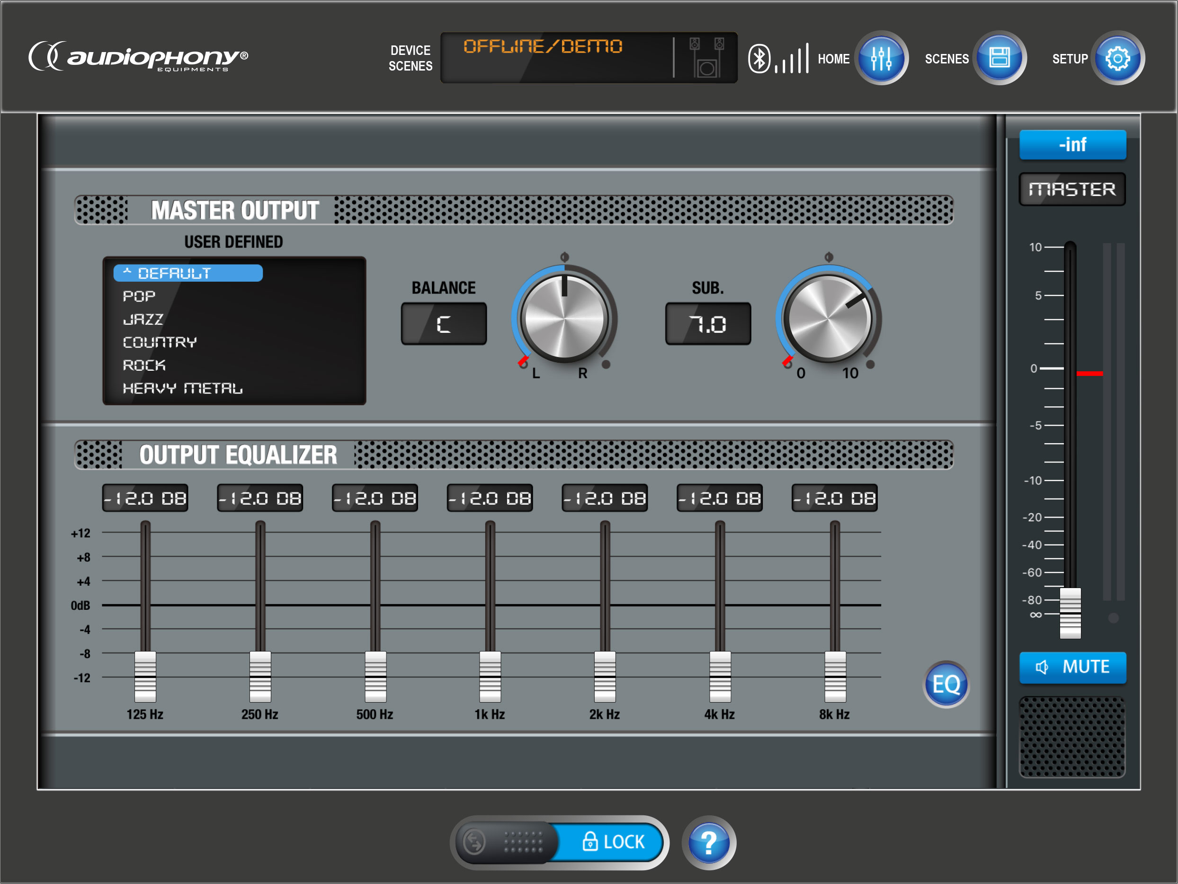
Task: Click the -inf level display
Action: [x=1072, y=145]
